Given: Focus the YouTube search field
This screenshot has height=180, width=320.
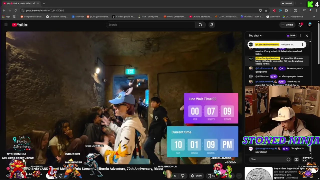Looking at the screenshot, I should (150, 25).
